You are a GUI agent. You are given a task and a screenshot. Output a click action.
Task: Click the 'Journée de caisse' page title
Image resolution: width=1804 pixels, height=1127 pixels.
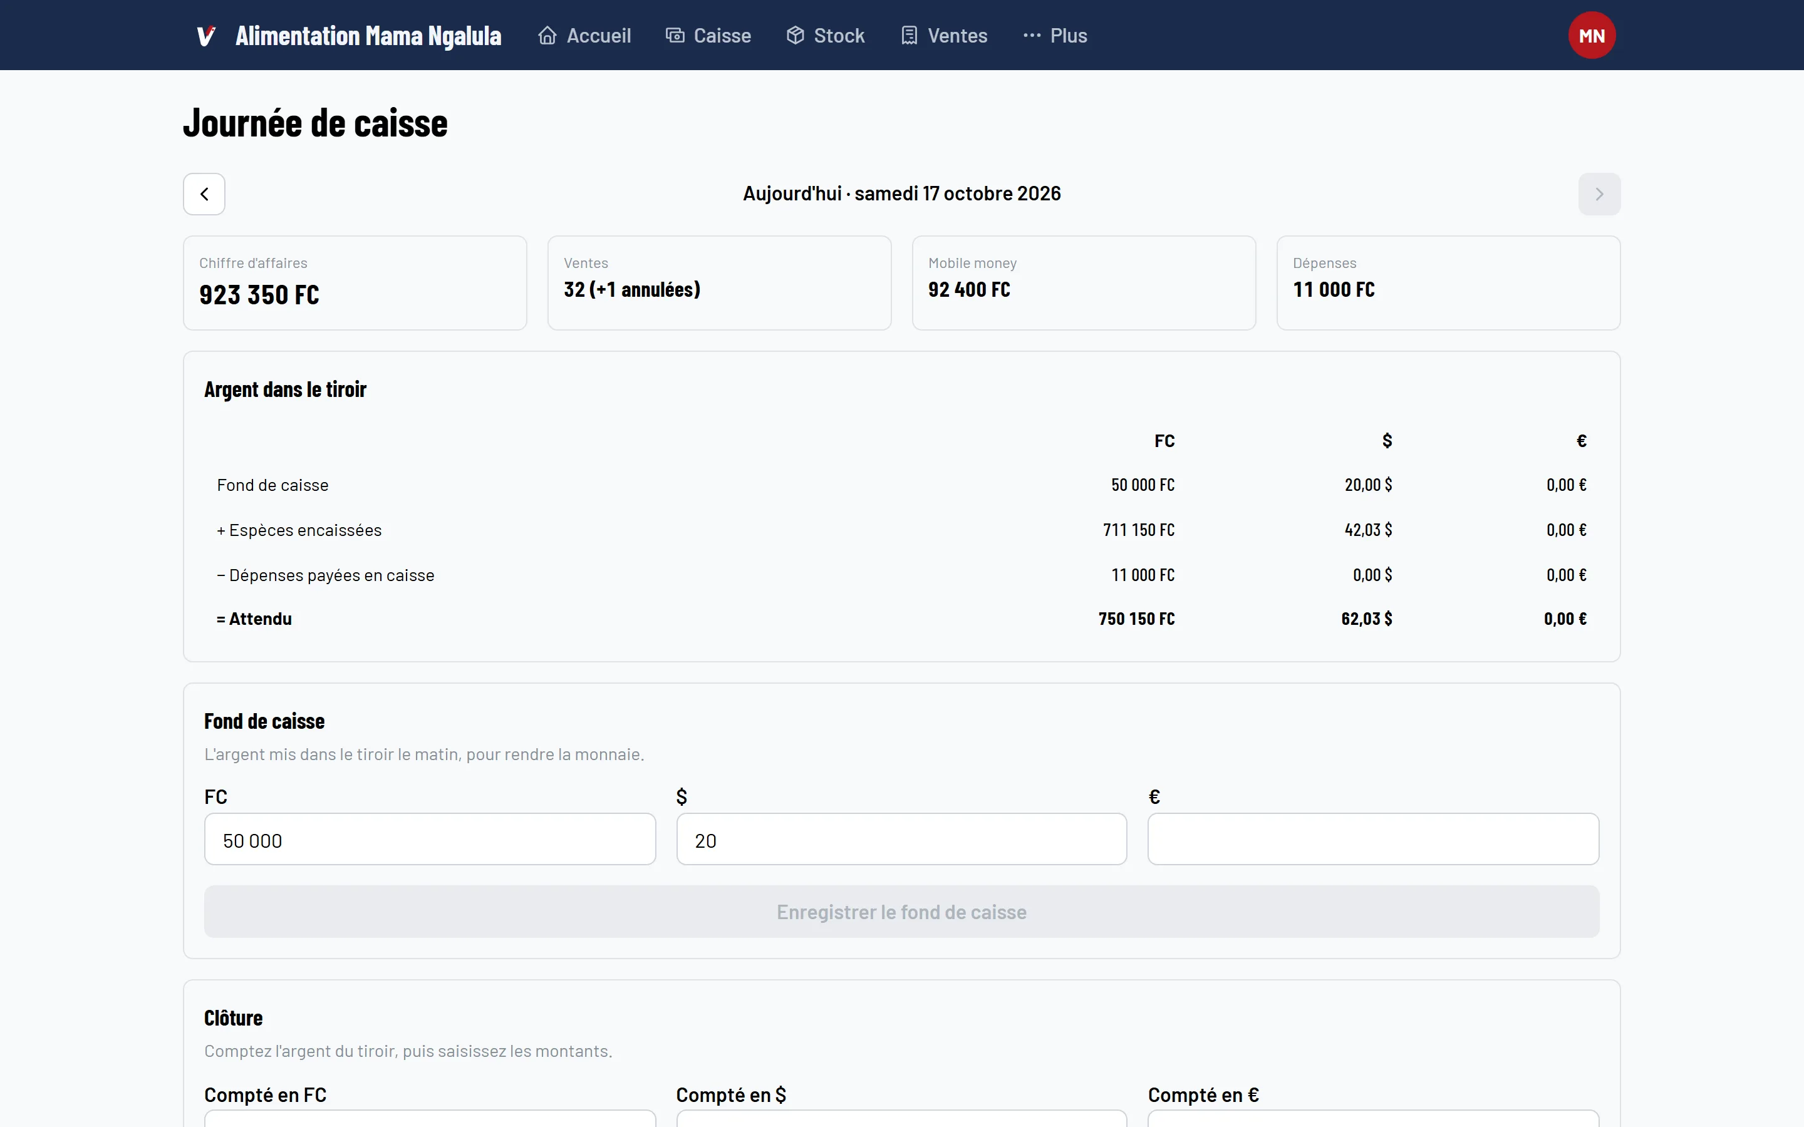tap(315, 123)
